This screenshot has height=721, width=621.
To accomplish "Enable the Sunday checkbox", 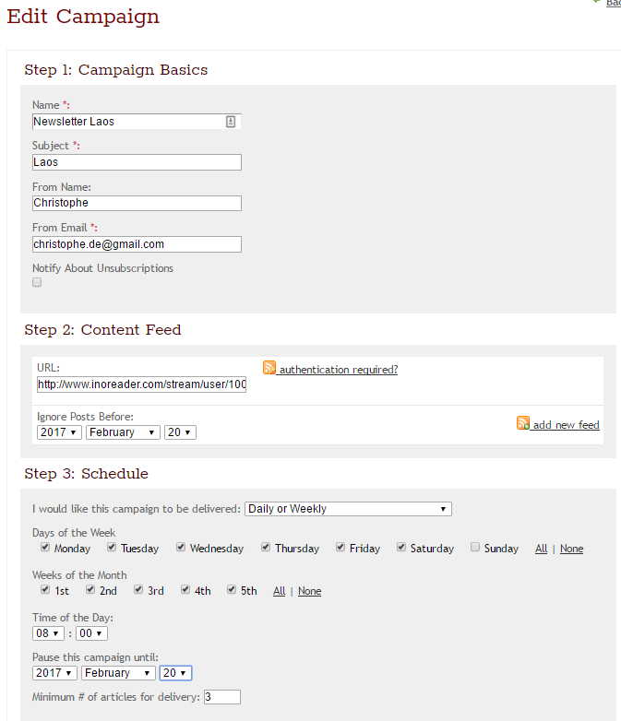I will 474,547.
